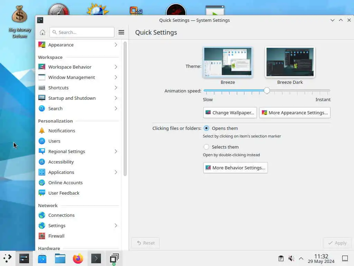Expand the Network Settings chevron

pos(116,226)
